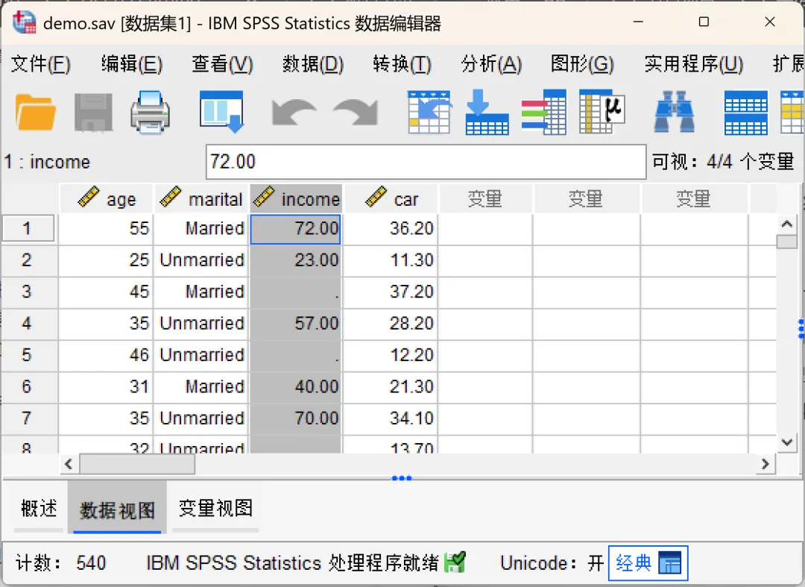
Task: Click the Go to variable icon
Action: [x=487, y=112]
